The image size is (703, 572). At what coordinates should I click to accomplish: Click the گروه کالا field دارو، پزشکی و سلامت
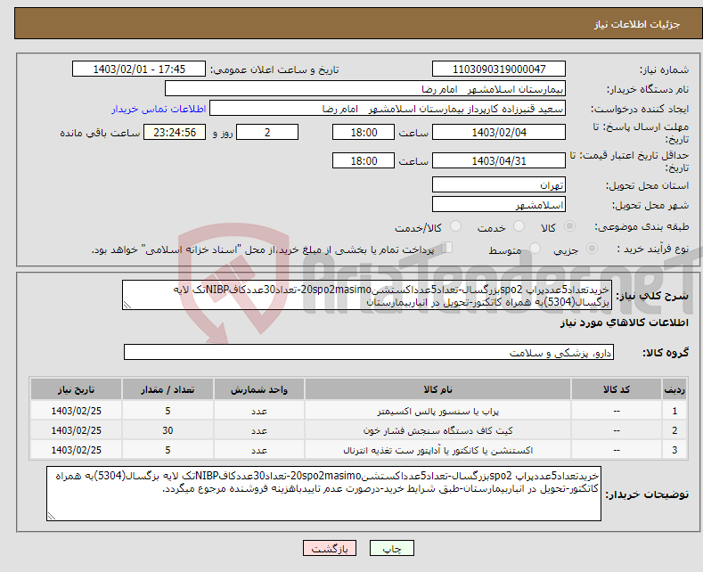369,352
